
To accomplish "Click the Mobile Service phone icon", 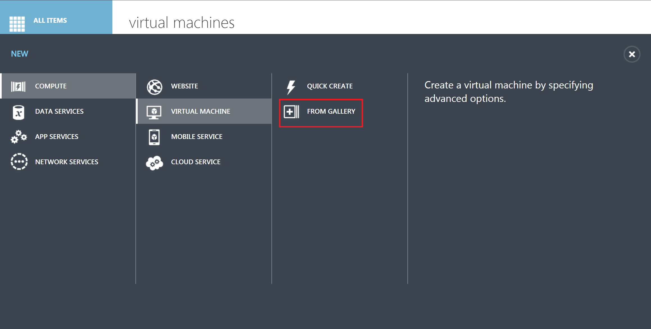I will (154, 137).
